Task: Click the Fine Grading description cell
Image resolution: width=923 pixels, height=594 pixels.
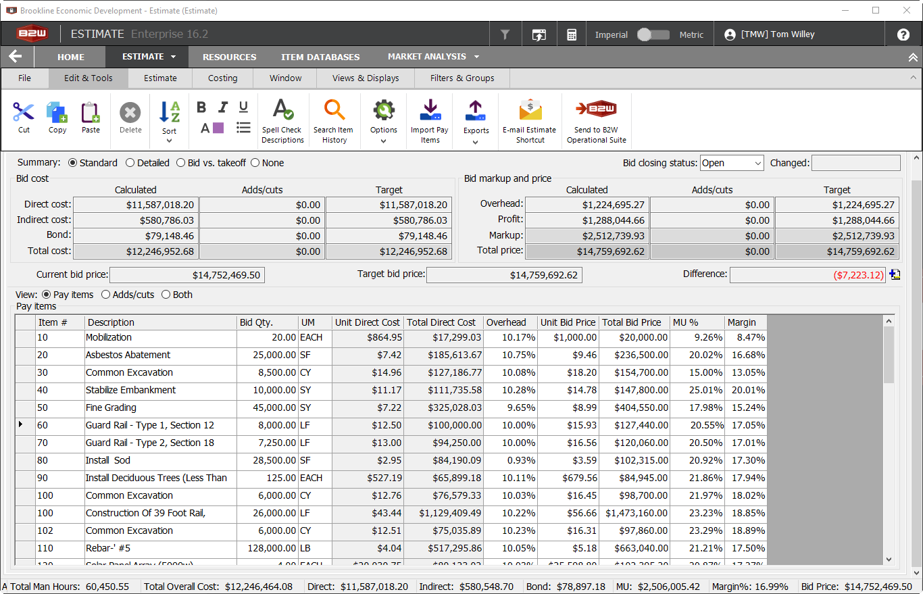Action: 161,407
